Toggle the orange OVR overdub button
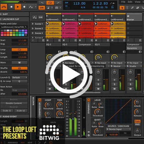144x144 pixels. coord(42,8)
